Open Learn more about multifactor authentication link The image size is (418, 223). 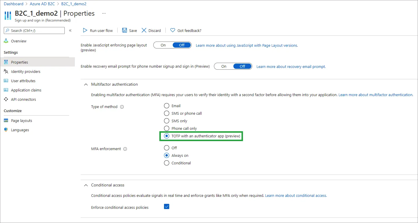pos(376,95)
